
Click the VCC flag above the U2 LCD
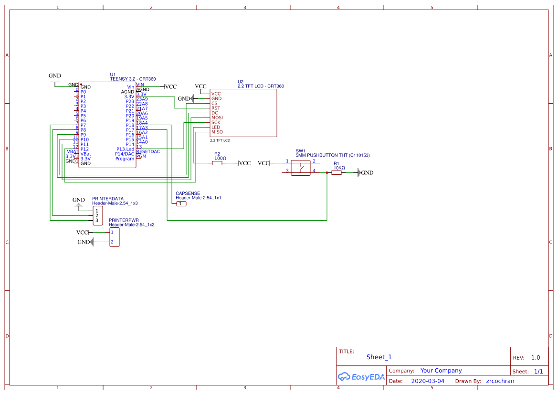point(200,86)
